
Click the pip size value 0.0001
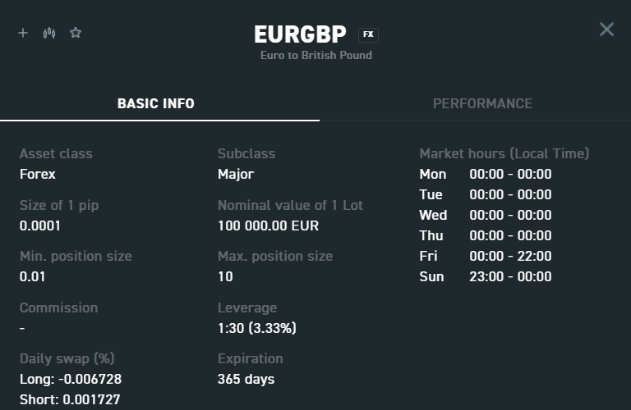(x=40, y=225)
